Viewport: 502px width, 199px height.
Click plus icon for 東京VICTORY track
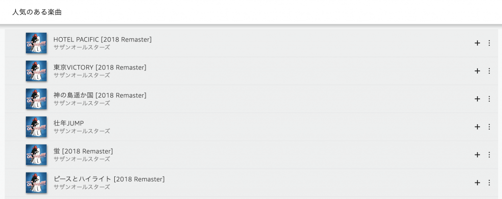(477, 71)
